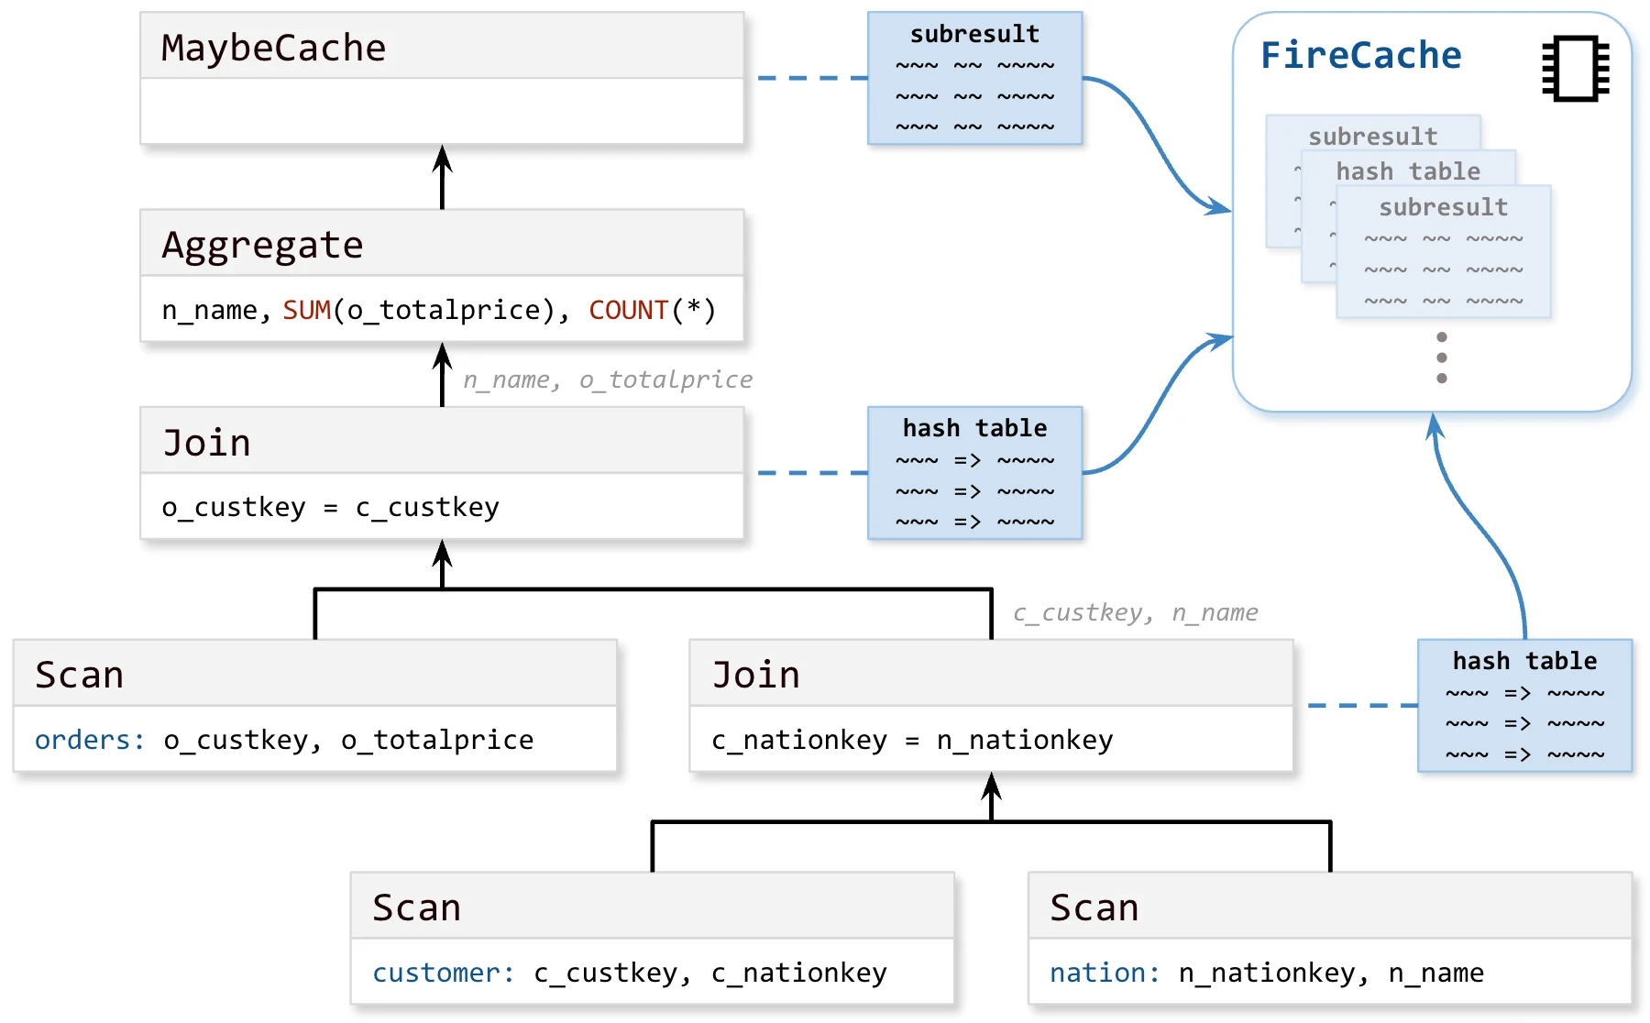Select the MaybeCache operator header
Screen dimensions: 1650x1023
click(x=442, y=46)
